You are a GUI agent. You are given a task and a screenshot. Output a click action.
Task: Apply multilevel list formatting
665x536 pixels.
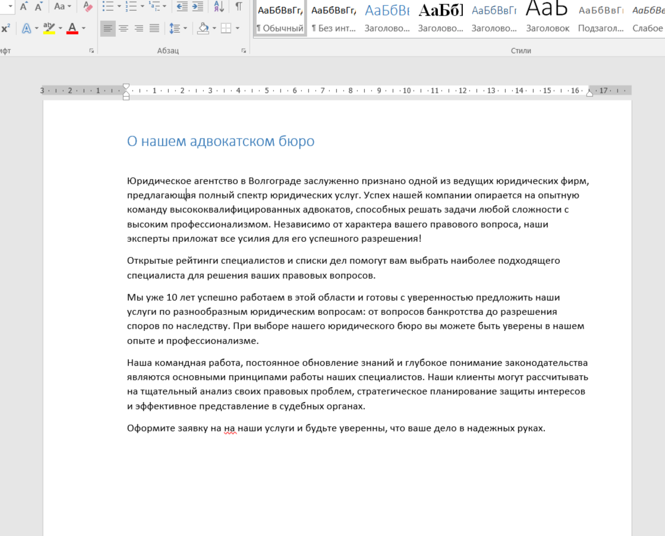(155, 6)
